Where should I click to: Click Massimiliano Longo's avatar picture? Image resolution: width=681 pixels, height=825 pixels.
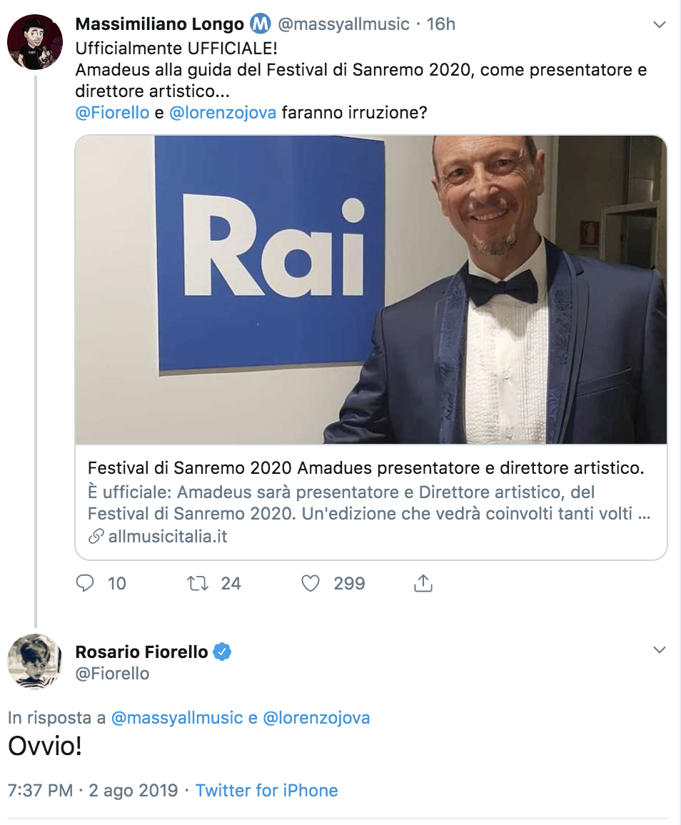35,42
